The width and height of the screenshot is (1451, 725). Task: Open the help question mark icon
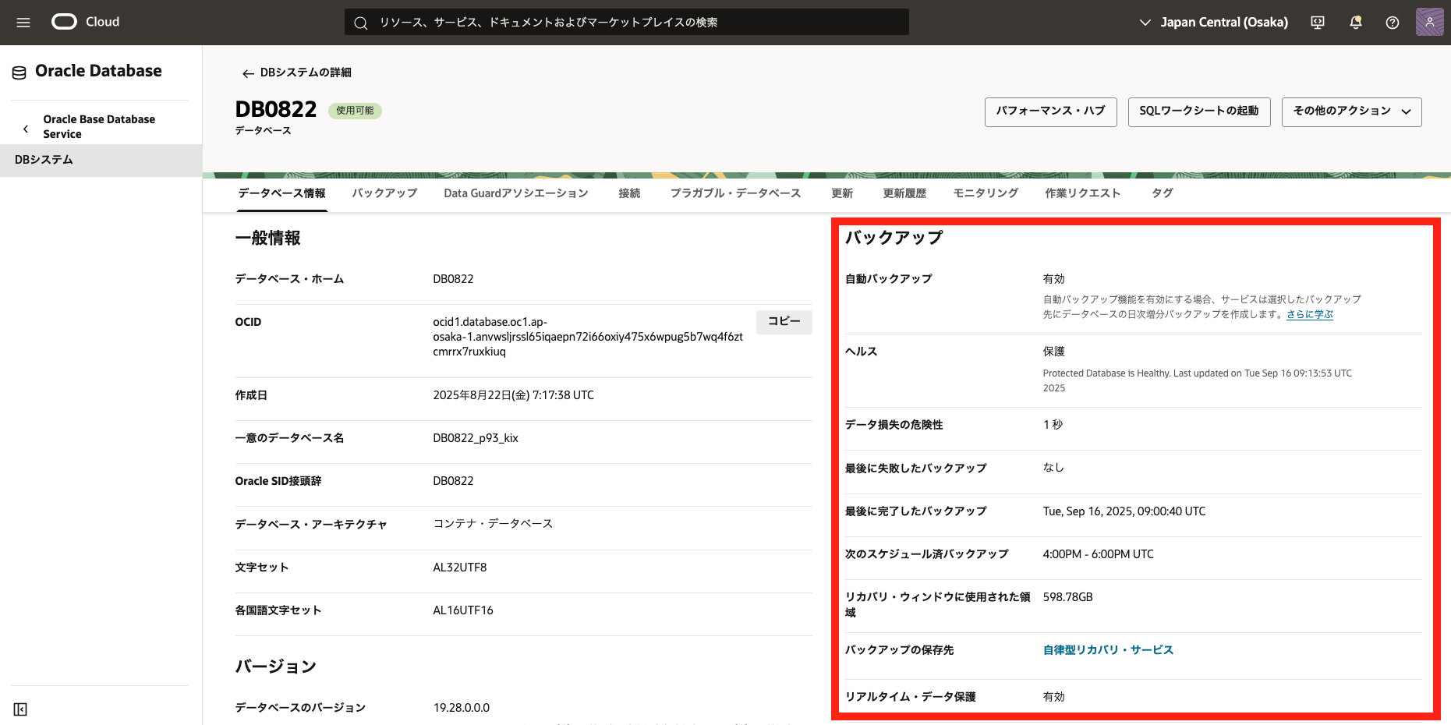[1393, 23]
